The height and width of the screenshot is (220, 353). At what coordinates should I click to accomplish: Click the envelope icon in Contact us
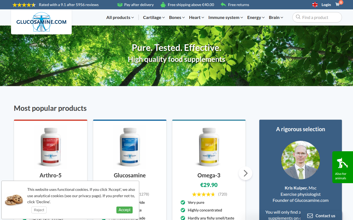pos(310,216)
